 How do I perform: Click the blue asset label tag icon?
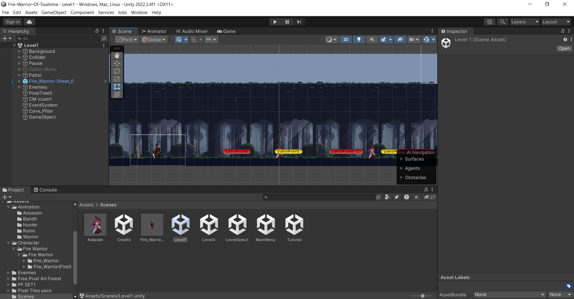point(569,286)
